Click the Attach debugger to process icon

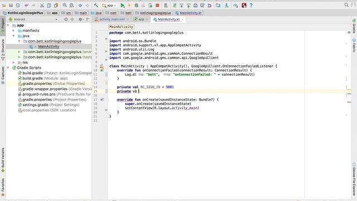click(151, 5)
